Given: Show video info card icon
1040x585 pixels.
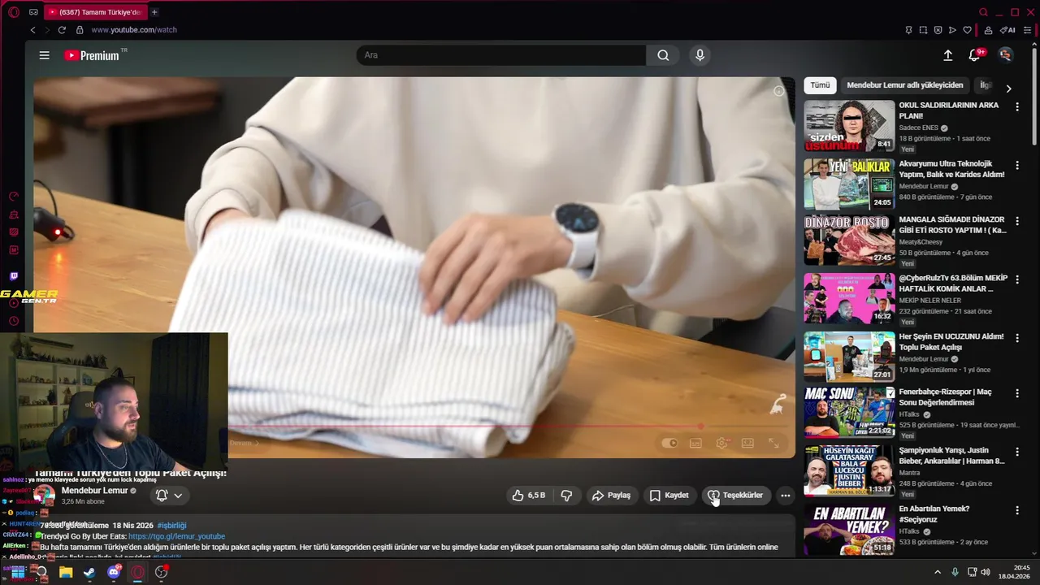Looking at the screenshot, I should (x=779, y=91).
